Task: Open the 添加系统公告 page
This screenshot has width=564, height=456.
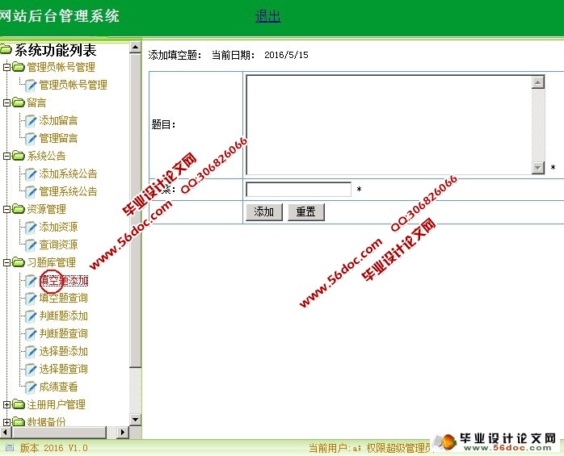Action: click(x=68, y=174)
